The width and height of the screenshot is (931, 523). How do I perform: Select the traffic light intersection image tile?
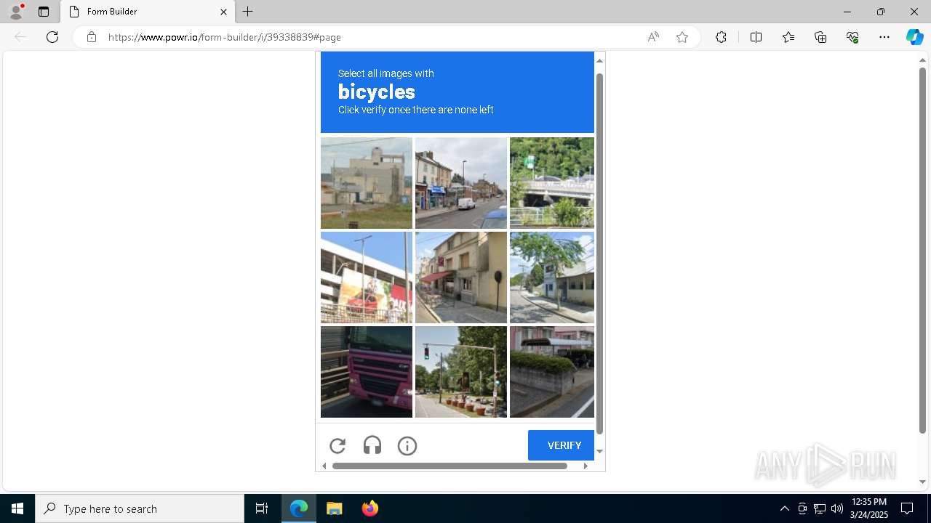(x=461, y=372)
